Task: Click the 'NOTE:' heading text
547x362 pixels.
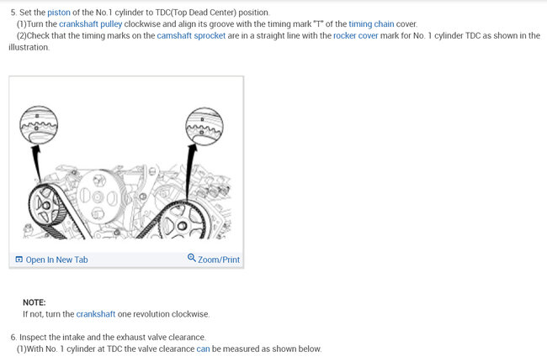Action: pos(35,302)
